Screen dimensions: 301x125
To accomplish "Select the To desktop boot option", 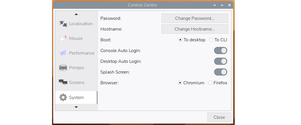I will pos(180,40).
